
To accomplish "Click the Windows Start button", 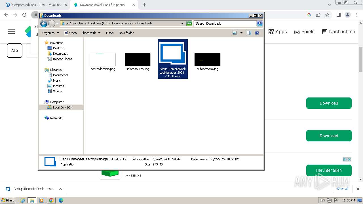I will coord(8,200).
